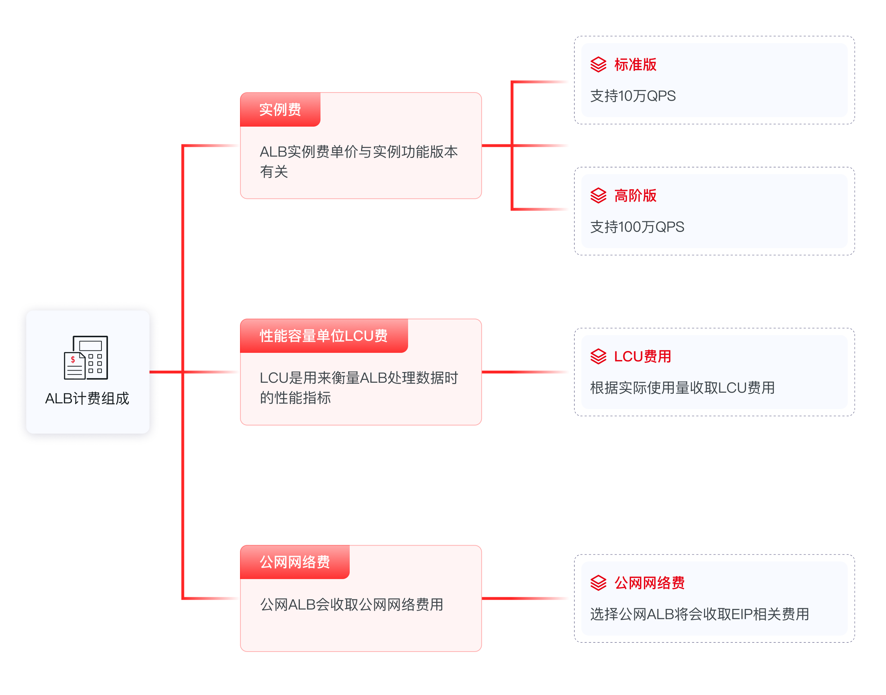Click the 选择公网ALB将会收取EIP相关费用 text
Viewport: 886px width, 695px height.
[699, 614]
